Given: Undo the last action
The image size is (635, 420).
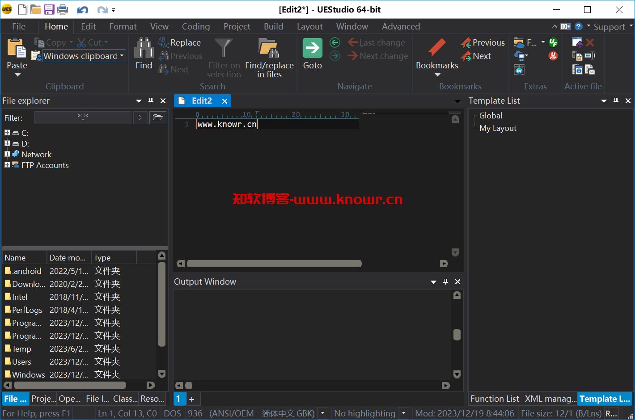Looking at the screenshot, I should [83, 10].
